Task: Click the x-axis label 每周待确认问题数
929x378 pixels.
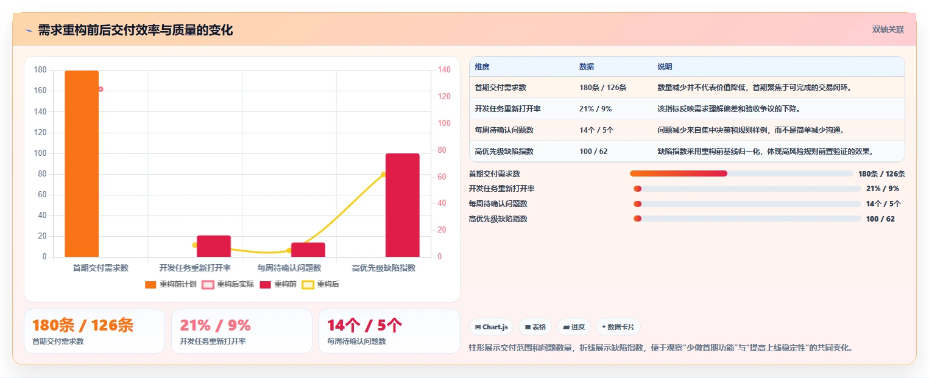Action: (289, 268)
